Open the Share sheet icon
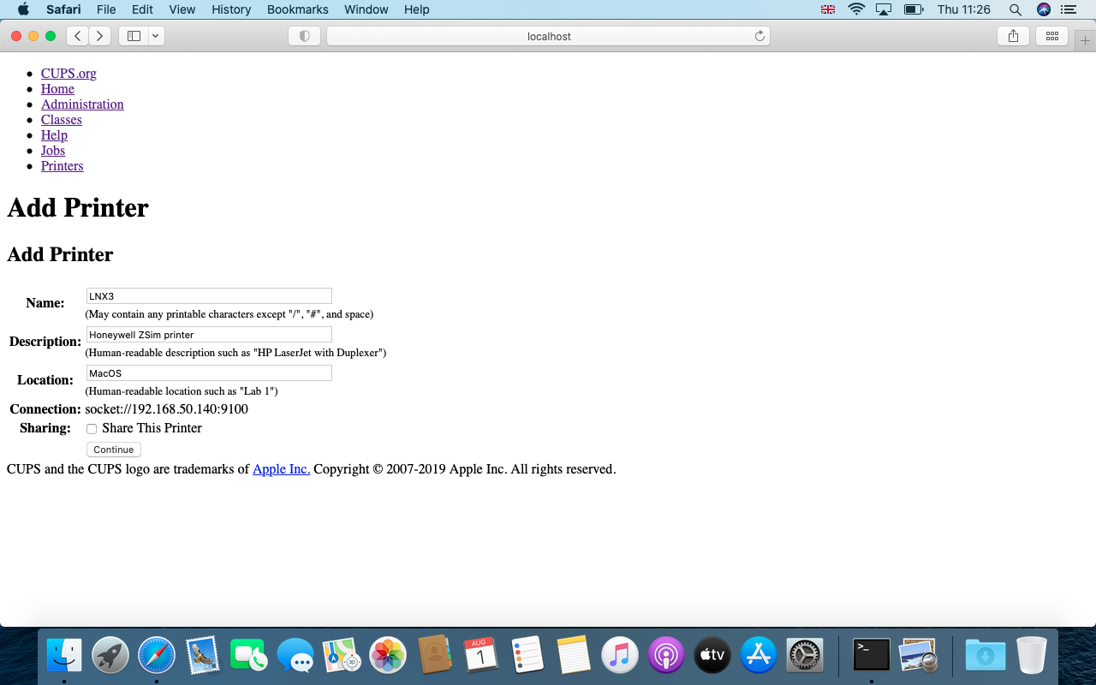This screenshot has width=1096, height=685. (1013, 36)
